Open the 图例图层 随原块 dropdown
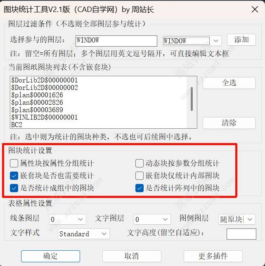The height and width of the screenshot is (266, 265). tap(237, 219)
